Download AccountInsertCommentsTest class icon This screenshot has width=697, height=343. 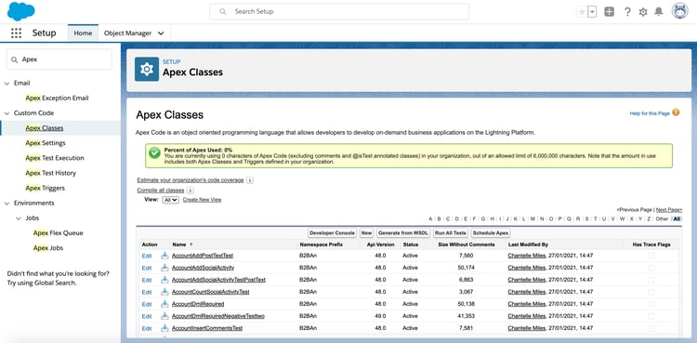tap(164, 328)
